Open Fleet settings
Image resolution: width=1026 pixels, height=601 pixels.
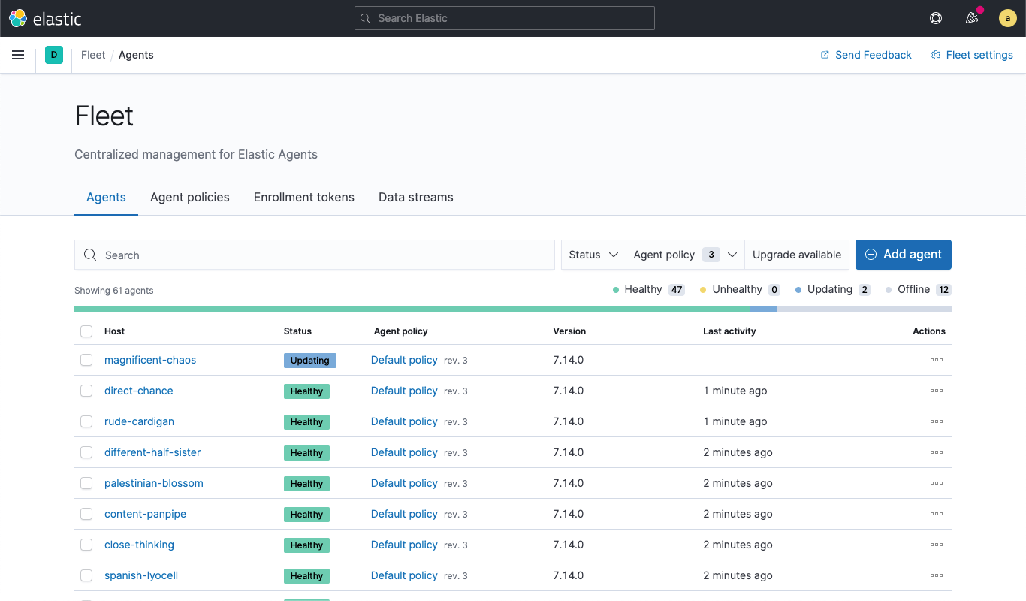pyautogui.click(x=972, y=55)
